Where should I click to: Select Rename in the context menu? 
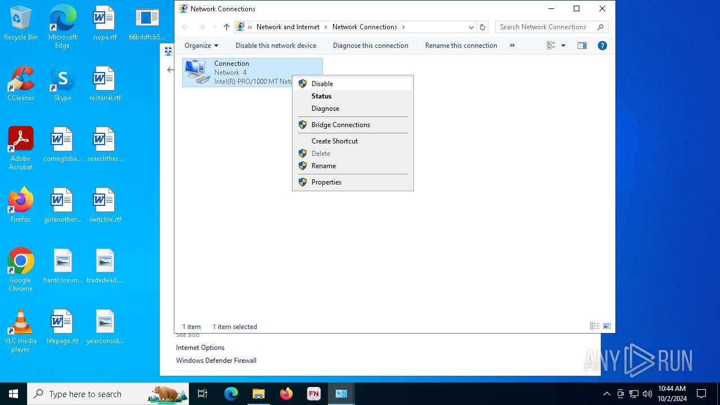353,166
